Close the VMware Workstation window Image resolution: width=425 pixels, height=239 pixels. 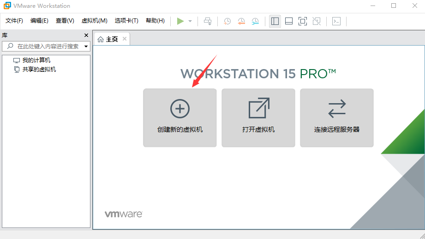click(415, 6)
